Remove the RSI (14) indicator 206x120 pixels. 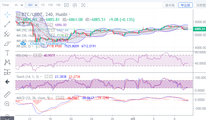point(40,55)
